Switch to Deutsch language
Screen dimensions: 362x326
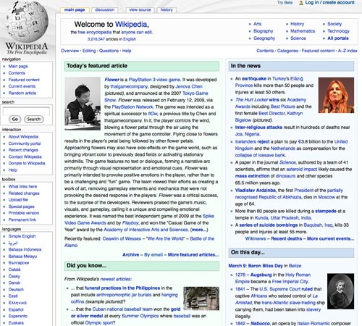tap(16, 290)
